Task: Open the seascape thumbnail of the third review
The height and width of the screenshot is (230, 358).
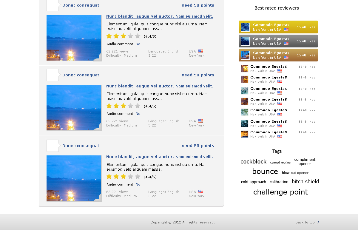Action: [74, 178]
